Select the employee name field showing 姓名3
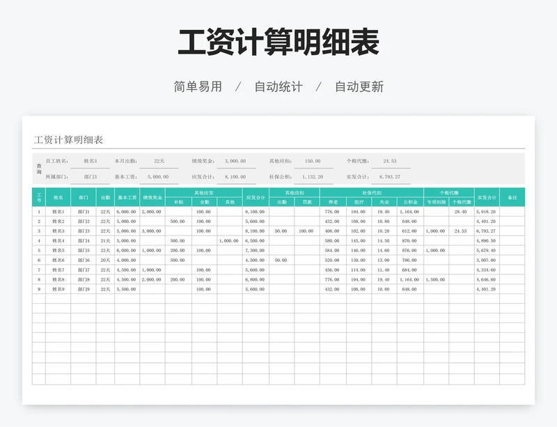Screen dimensions: 557x427 (x=91, y=162)
